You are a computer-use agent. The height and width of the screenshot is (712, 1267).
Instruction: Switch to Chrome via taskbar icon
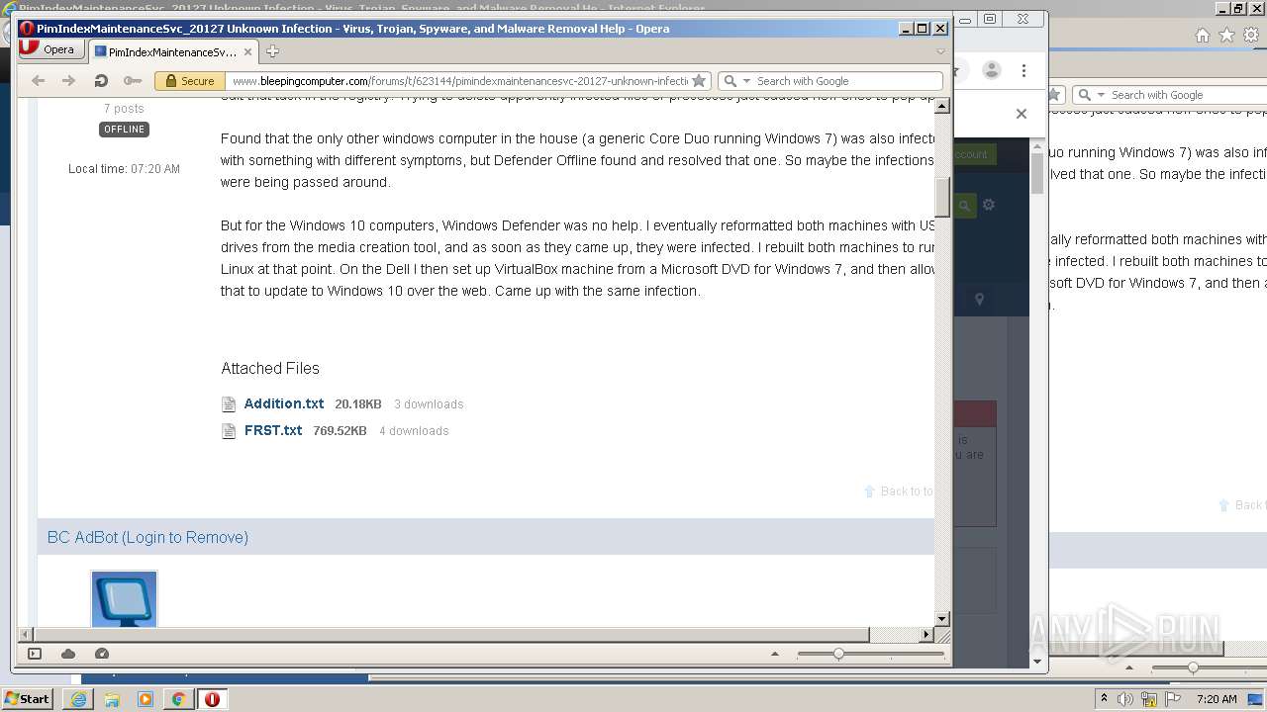coord(178,699)
